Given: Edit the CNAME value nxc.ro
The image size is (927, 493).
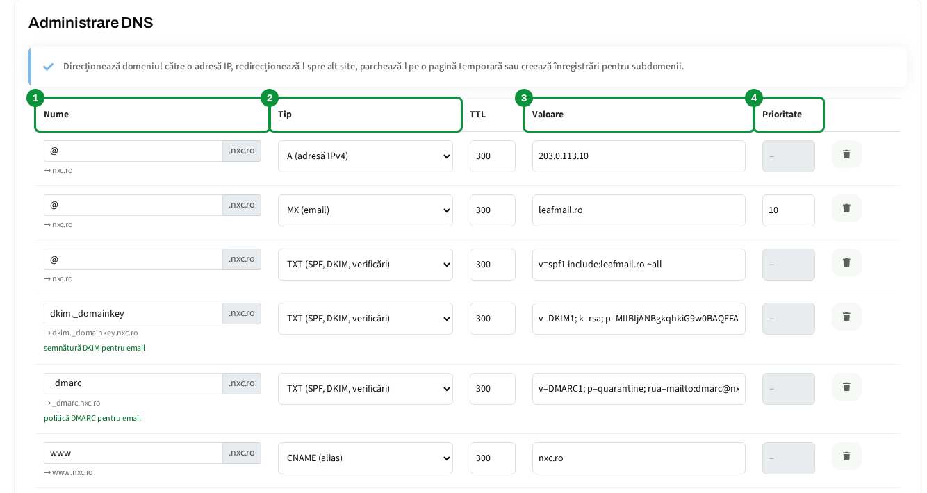Looking at the screenshot, I should [x=639, y=458].
